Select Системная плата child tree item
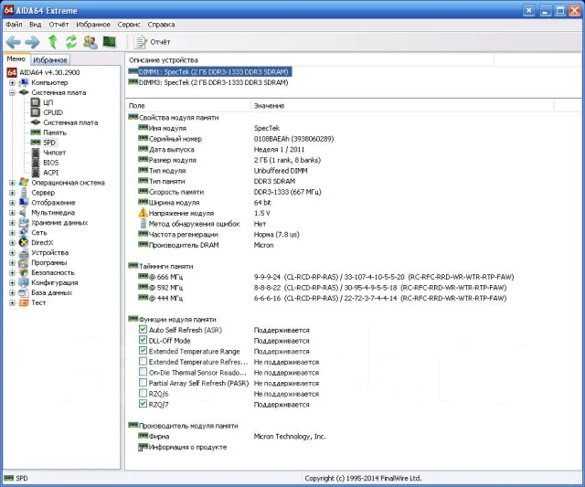 (70, 122)
